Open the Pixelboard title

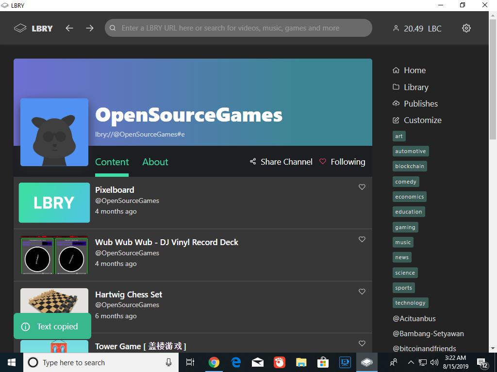[x=115, y=190]
